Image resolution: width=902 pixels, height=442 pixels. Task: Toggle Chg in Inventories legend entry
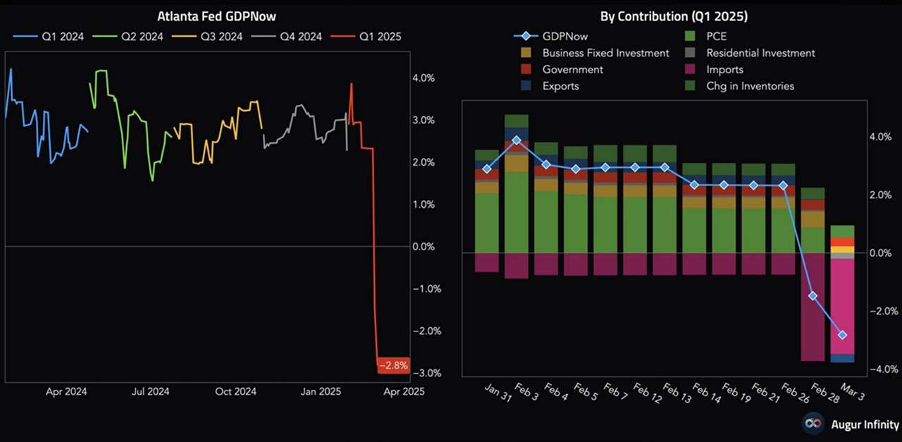tap(740, 86)
